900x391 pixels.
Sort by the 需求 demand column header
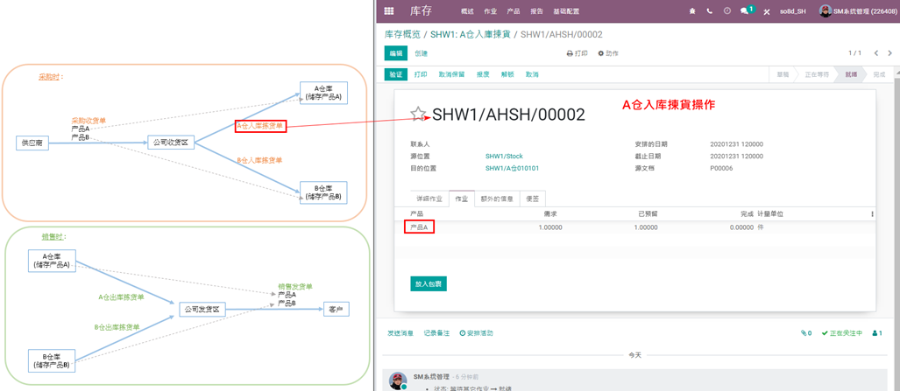tap(549, 213)
